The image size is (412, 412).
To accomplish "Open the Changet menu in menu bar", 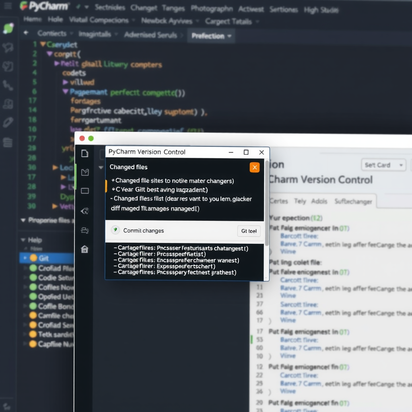I will [x=144, y=7].
